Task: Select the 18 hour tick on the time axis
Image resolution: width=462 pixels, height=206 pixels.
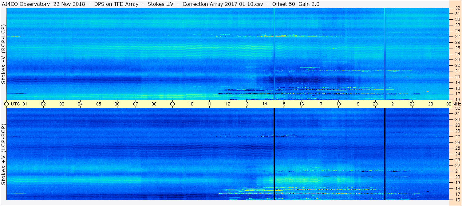Action: click(338, 104)
